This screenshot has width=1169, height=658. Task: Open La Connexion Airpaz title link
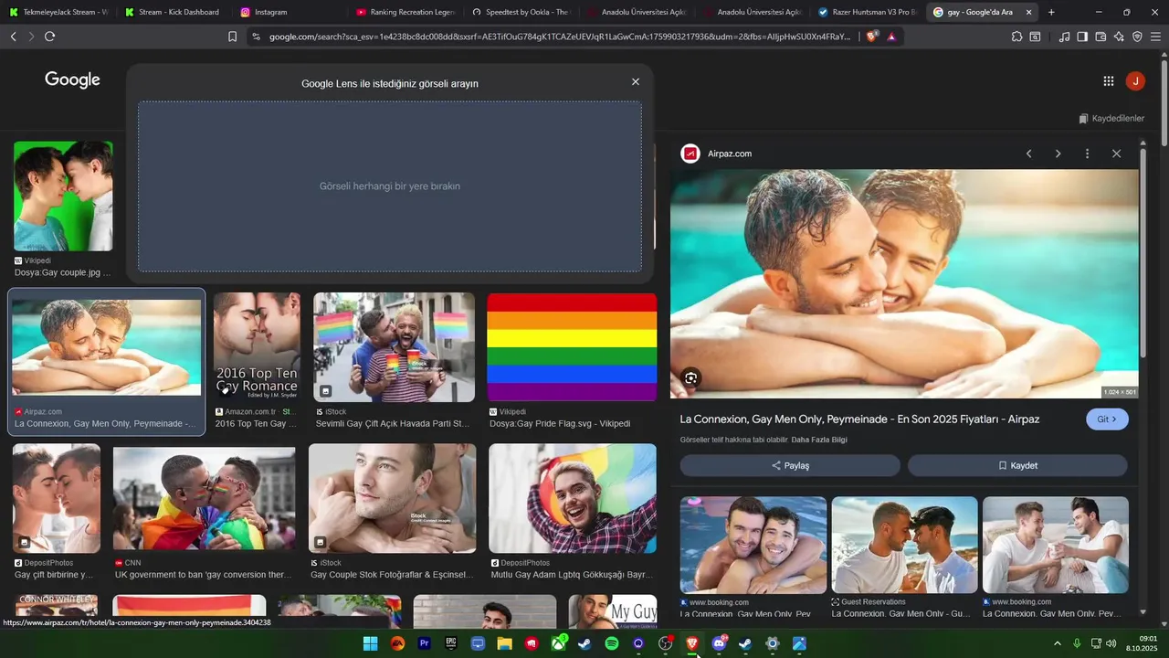[859, 419]
